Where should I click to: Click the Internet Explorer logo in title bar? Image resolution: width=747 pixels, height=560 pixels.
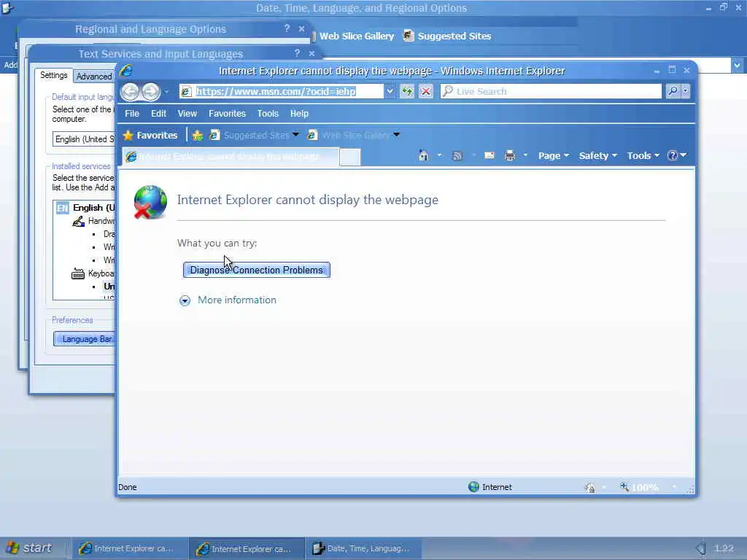[127, 71]
